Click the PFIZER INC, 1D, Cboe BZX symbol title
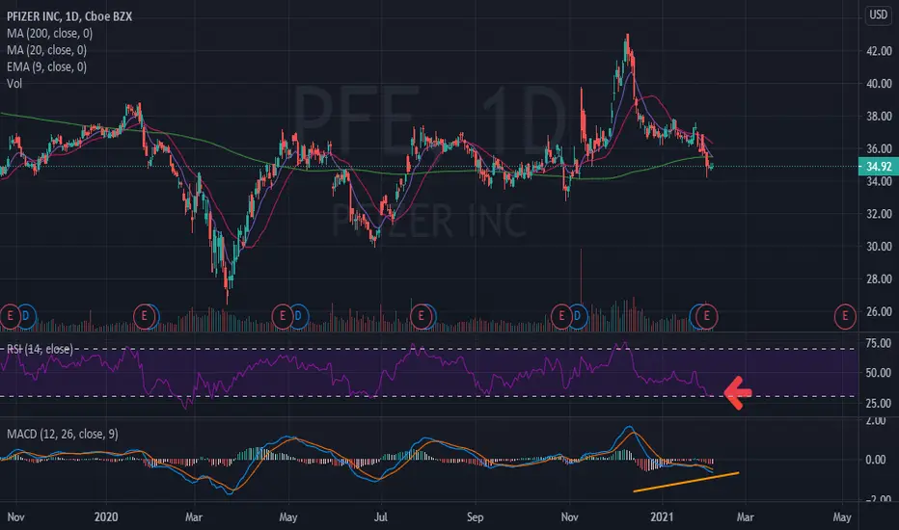 [x=69, y=16]
